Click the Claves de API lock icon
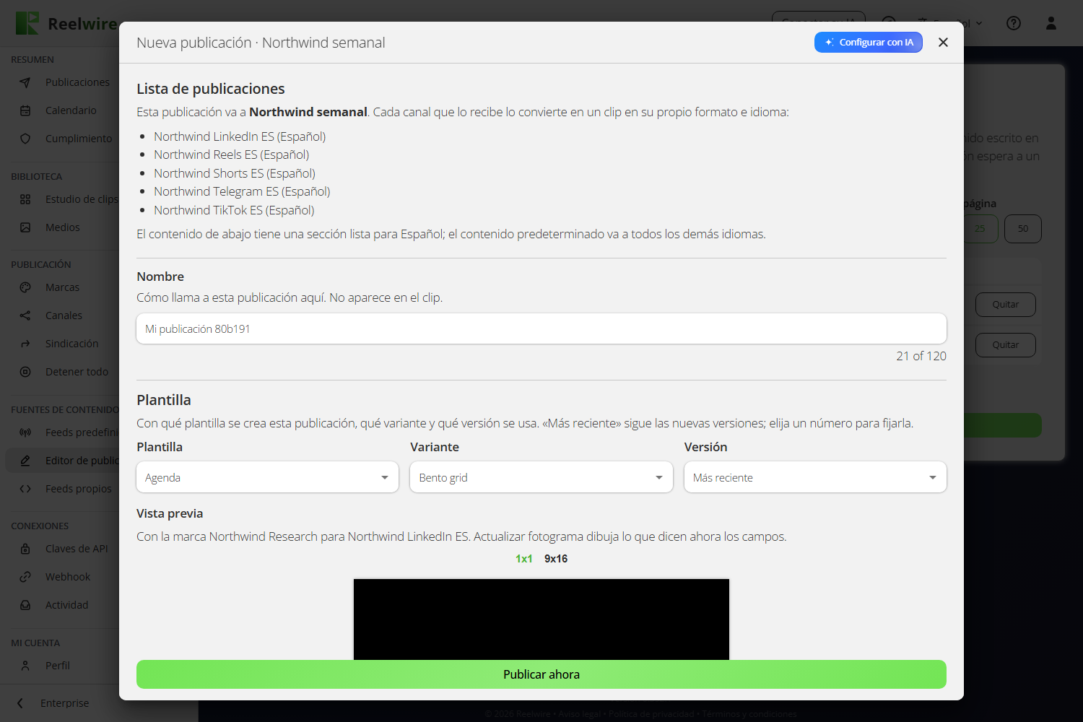1083x722 pixels. coord(25,549)
